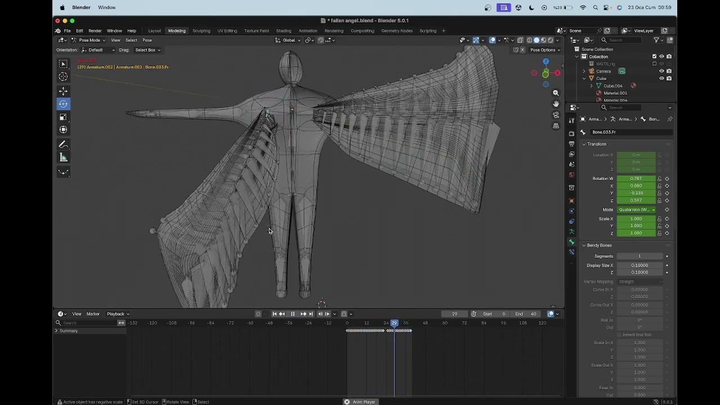Toggle lock on Rotation W
Image resolution: width=720 pixels, height=405 pixels.
660,179
